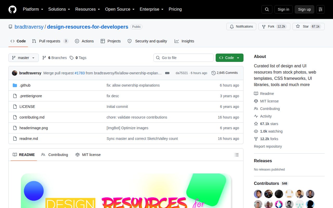Expand the Resources menu
This screenshot has height=208, width=333.
[x=88, y=9]
